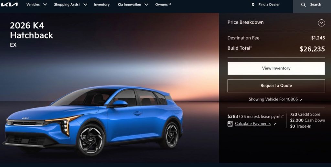This screenshot has width=331, height=167.
Task: Expand the Shopping Assist dropdown chevron
Action: [85, 5]
